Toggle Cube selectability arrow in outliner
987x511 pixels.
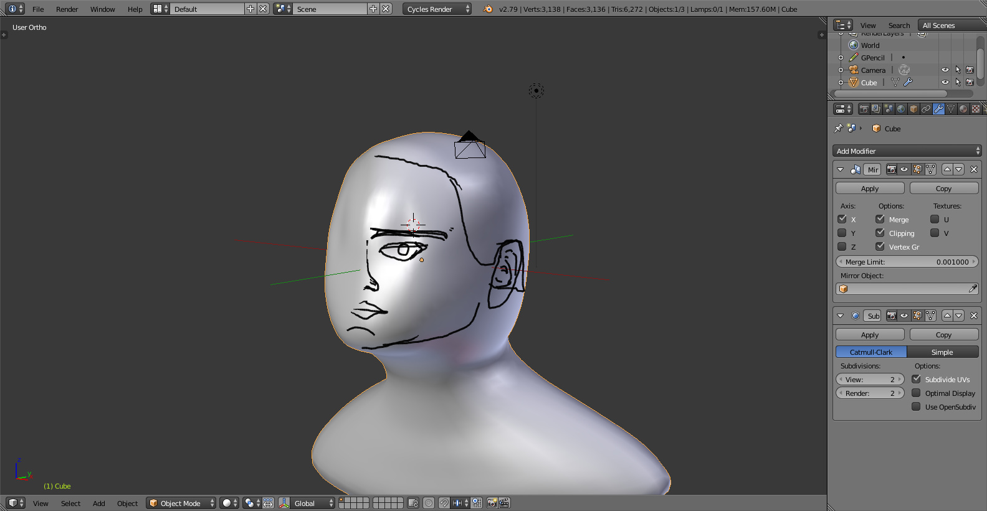click(x=958, y=82)
